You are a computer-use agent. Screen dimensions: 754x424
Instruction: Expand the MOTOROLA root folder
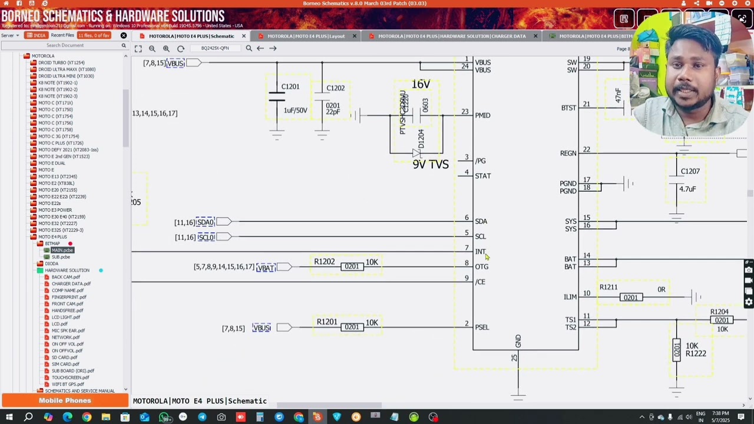(x=42, y=56)
